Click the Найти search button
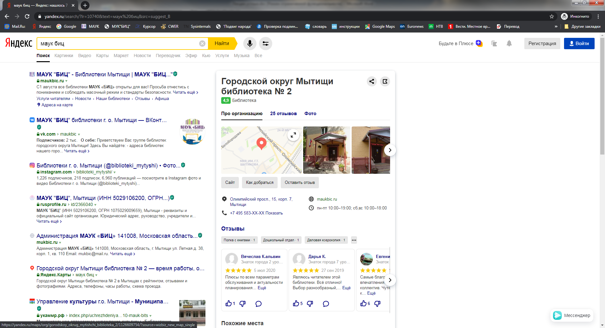Image resolution: width=605 pixels, height=328 pixels. (x=222, y=44)
